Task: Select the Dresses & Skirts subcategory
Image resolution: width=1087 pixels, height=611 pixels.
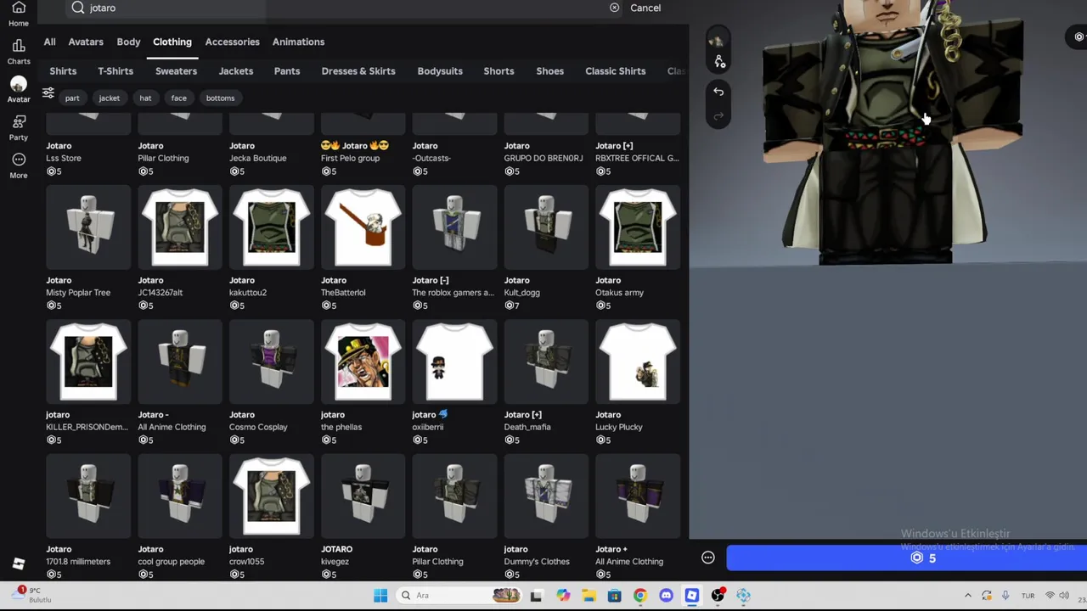Action: coord(358,71)
